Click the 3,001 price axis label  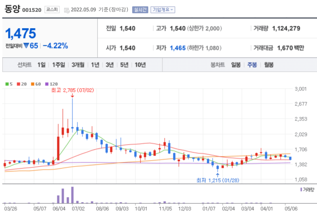[301, 89]
